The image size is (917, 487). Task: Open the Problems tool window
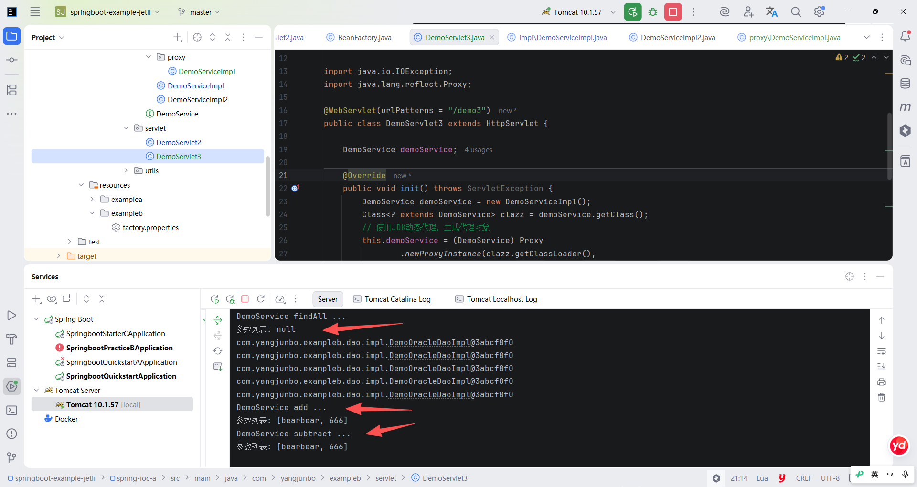click(12, 434)
